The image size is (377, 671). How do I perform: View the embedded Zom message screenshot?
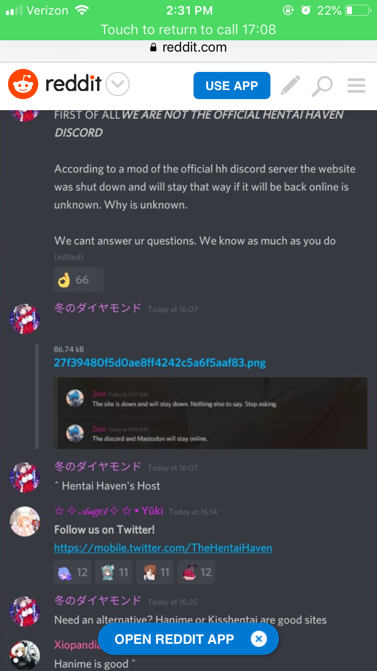click(x=211, y=413)
